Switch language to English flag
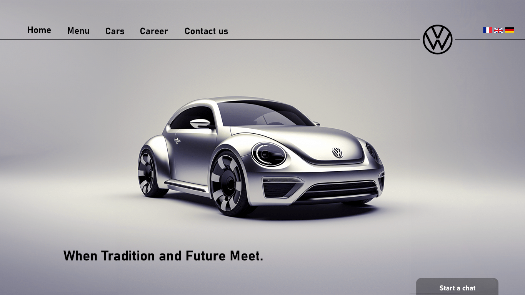Image resolution: width=525 pixels, height=295 pixels. pyautogui.click(x=498, y=30)
